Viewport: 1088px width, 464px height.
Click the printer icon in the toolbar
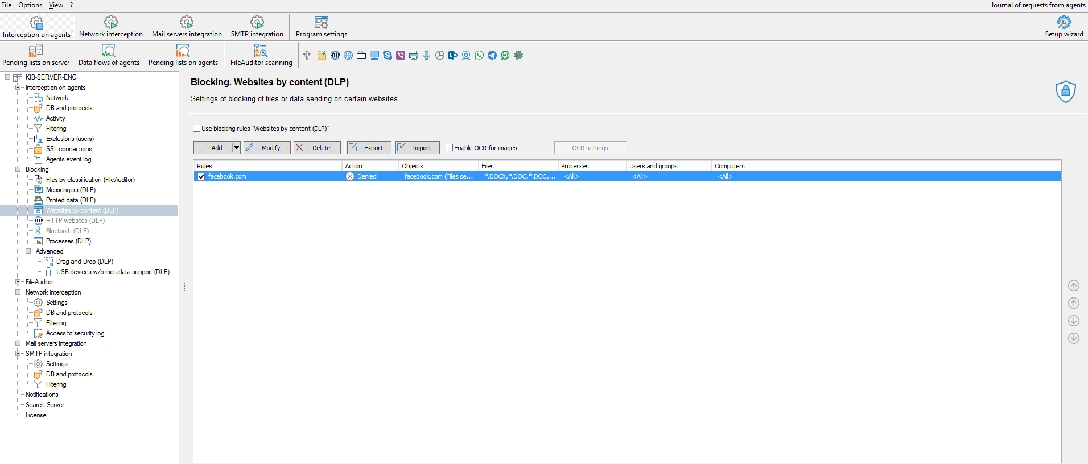tap(414, 55)
